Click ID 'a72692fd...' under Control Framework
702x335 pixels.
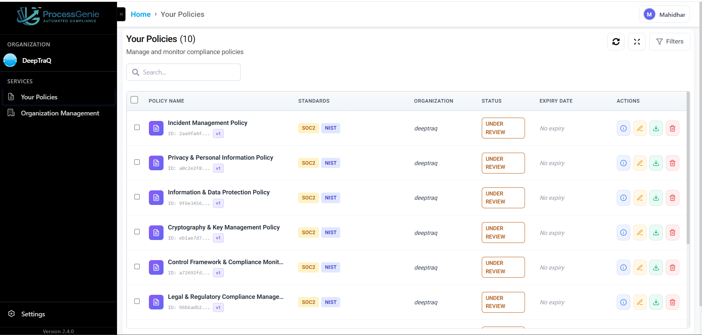point(189,273)
